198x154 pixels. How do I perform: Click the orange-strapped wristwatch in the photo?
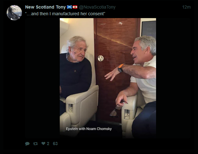(121, 68)
